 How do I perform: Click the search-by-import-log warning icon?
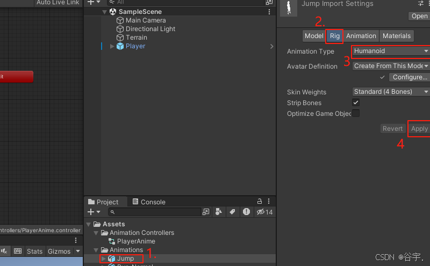[x=246, y=212]
